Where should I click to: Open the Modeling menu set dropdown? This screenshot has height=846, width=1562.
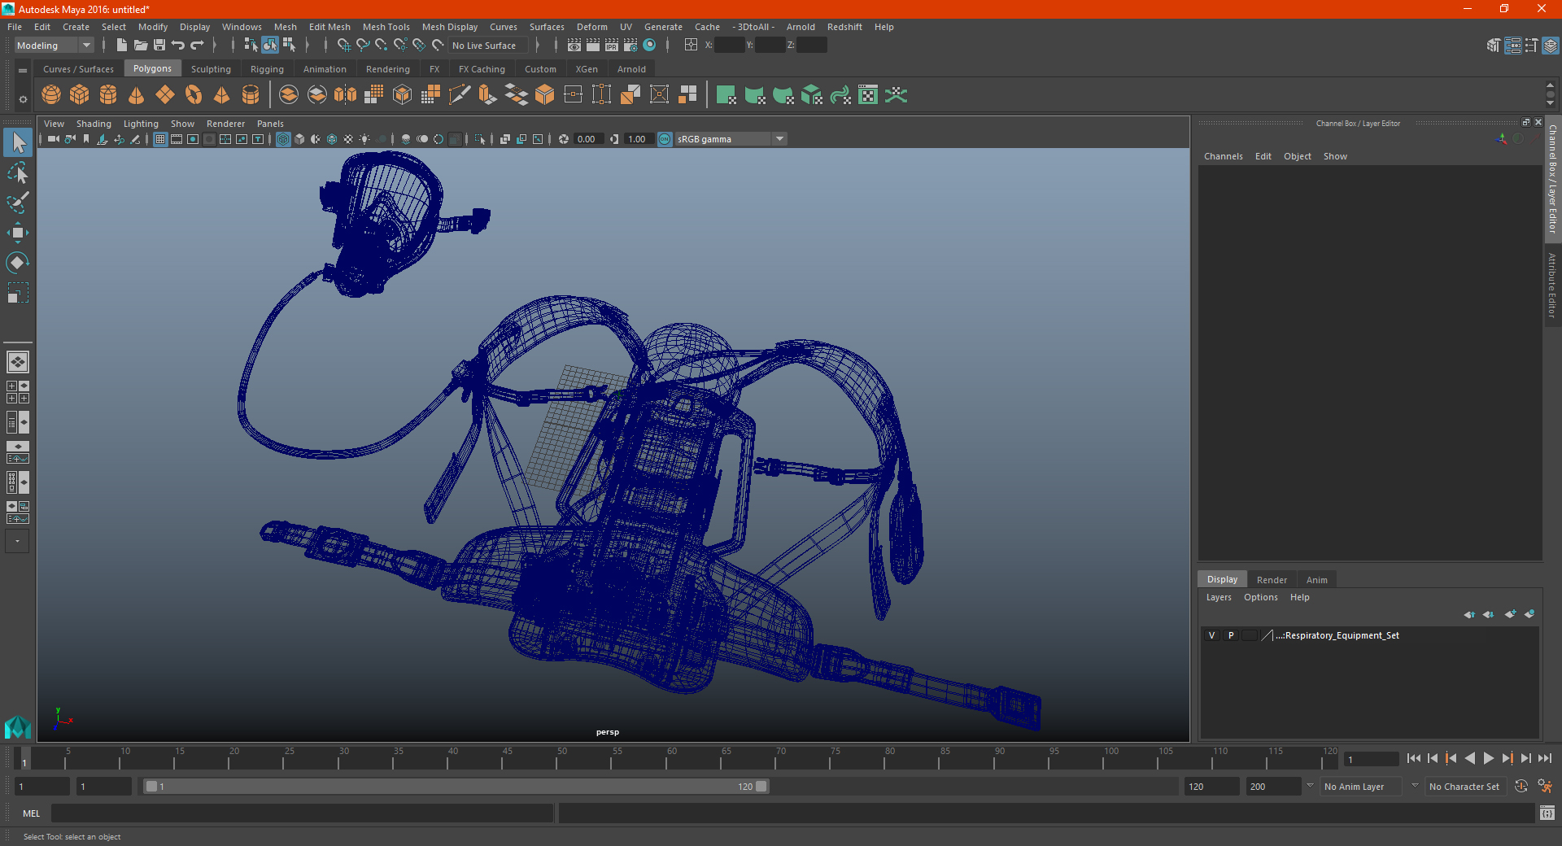(x=55, y=46)
